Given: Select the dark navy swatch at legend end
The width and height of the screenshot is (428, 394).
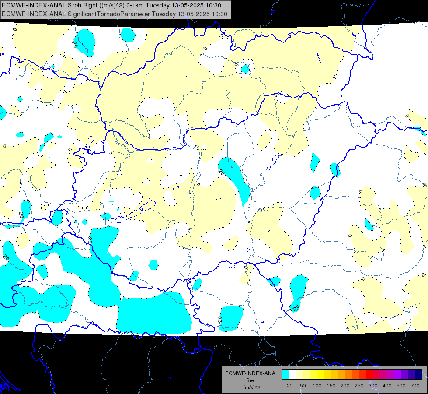Looking at the screenshot, I should click(x=419, y=374).
